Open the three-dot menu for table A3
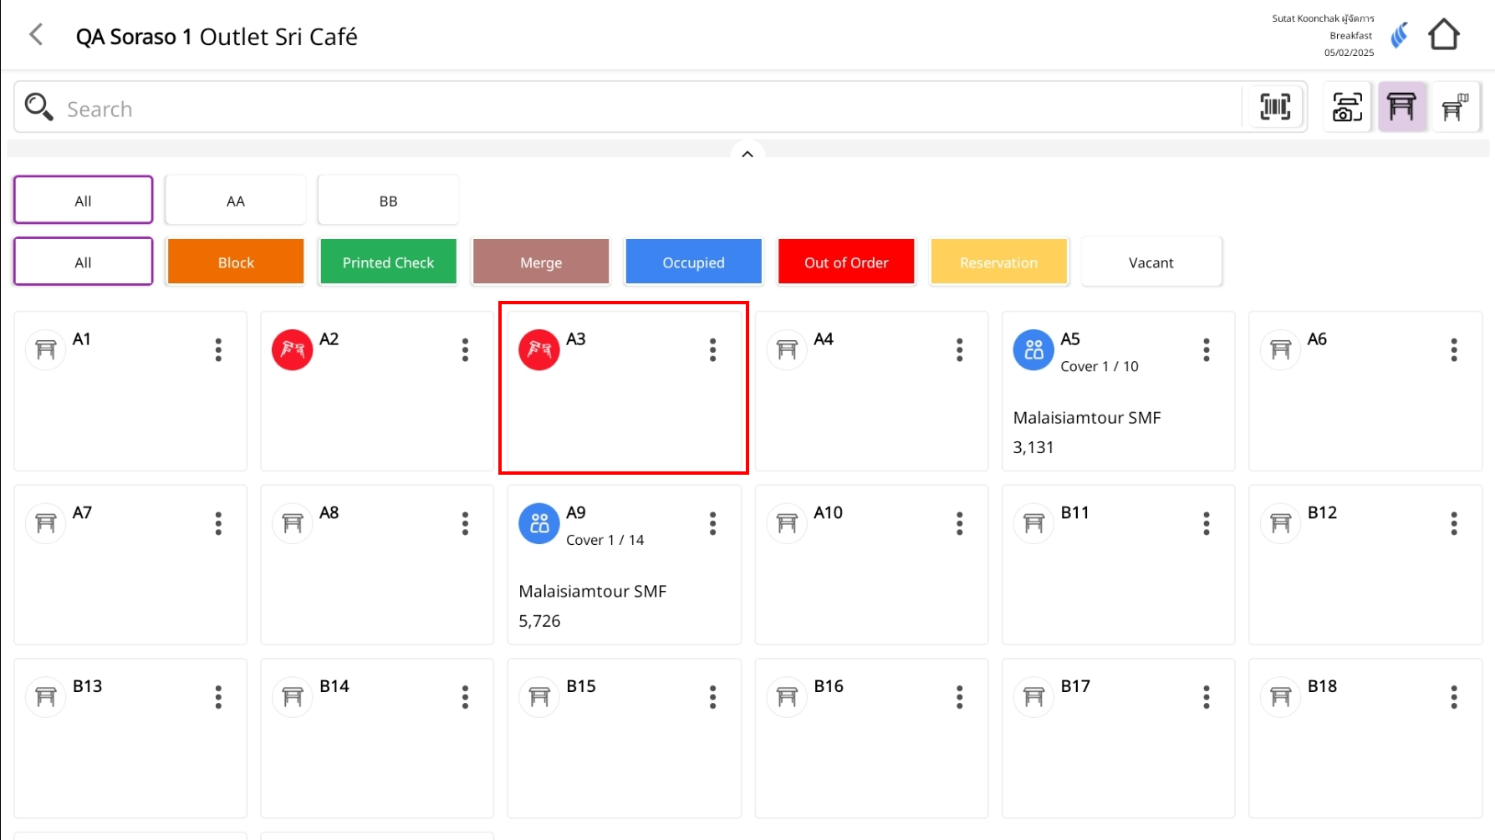This screenshot has height=840, width=1495. [712, 349]
